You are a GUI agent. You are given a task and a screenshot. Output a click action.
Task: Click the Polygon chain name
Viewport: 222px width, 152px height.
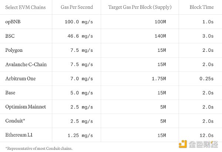click(14, 50)
